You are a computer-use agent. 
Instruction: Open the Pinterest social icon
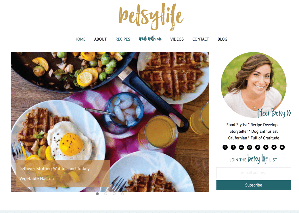click(258, 147)
